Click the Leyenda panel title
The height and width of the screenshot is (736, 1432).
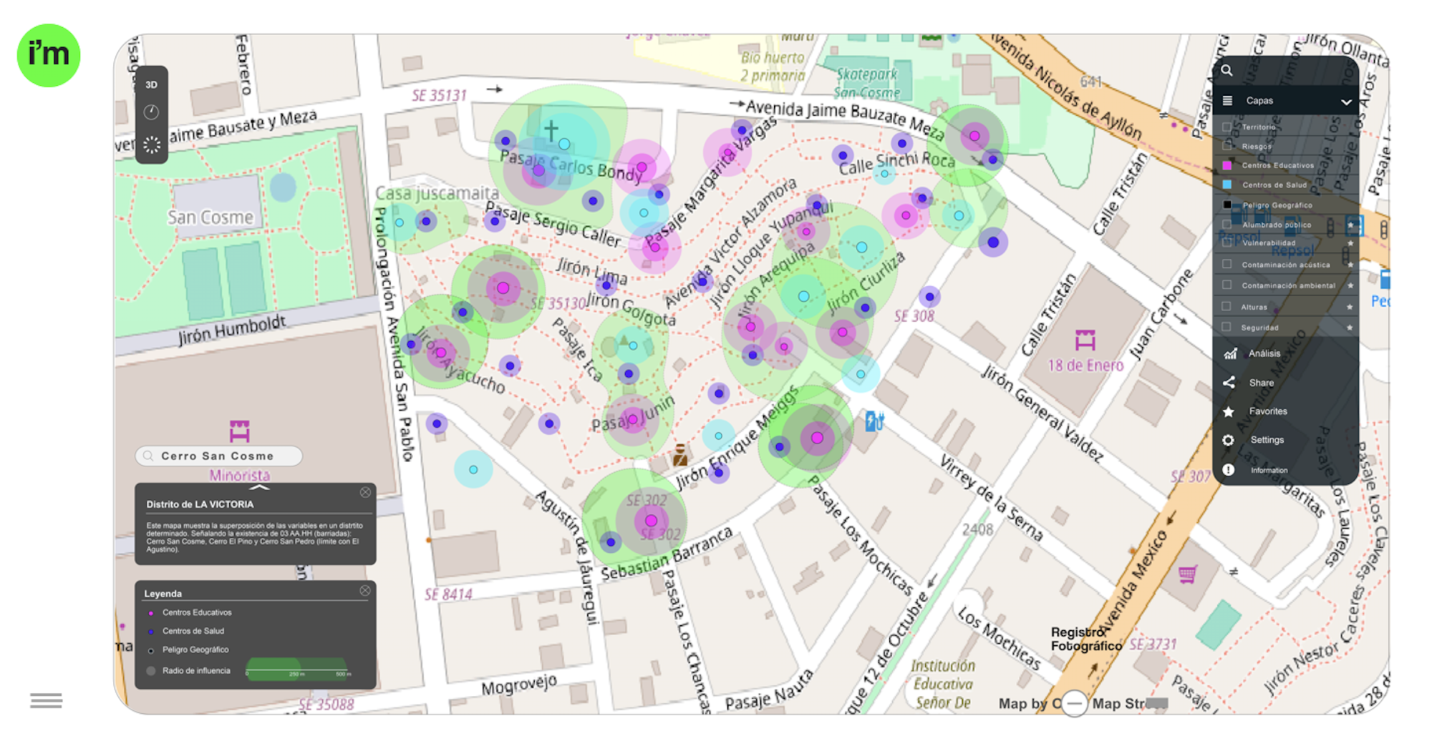pos(163,594)
